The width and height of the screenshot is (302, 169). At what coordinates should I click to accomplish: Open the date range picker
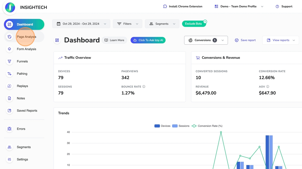(81, 24)
